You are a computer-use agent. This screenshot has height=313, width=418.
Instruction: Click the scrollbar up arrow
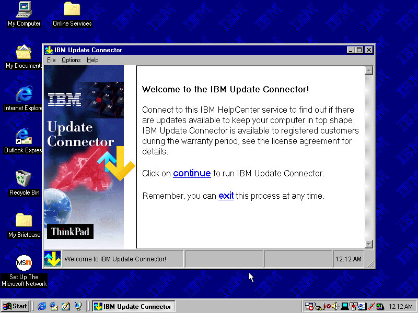tap(369, 70)
